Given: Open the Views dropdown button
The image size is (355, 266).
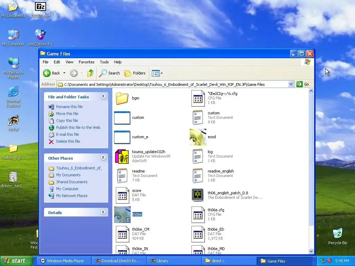Looking at the screenshot, I should click(157, 73).
